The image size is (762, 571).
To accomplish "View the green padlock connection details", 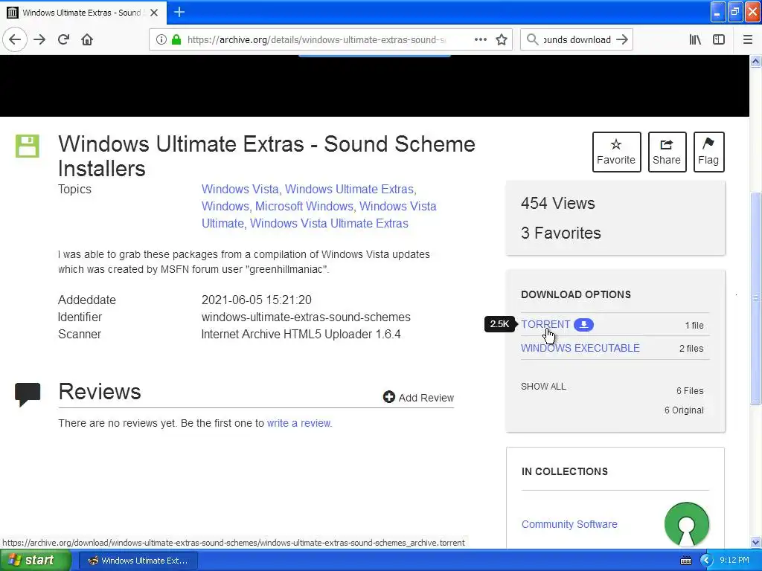I will pos(176,40).
